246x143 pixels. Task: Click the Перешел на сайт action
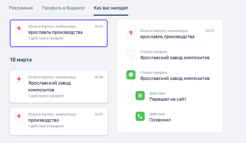point(168,99)
